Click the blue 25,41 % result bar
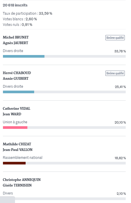This screenshot has height=203, width=131. [x=19, y=92]
